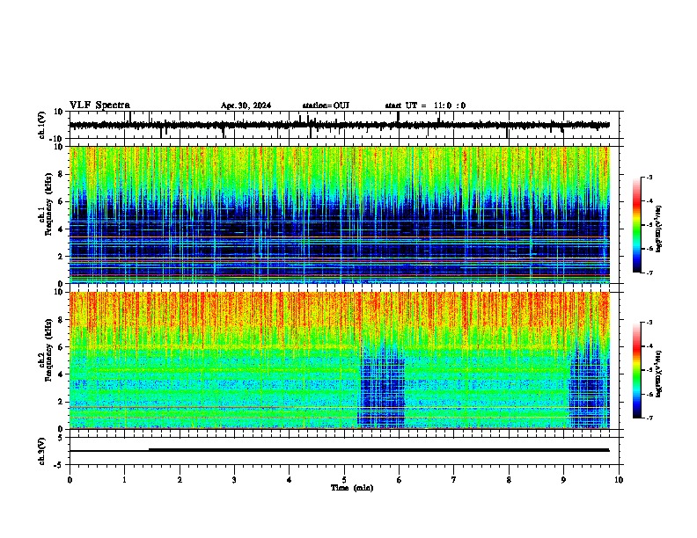Click the "Time (min)" axis label

pos(352,488)
